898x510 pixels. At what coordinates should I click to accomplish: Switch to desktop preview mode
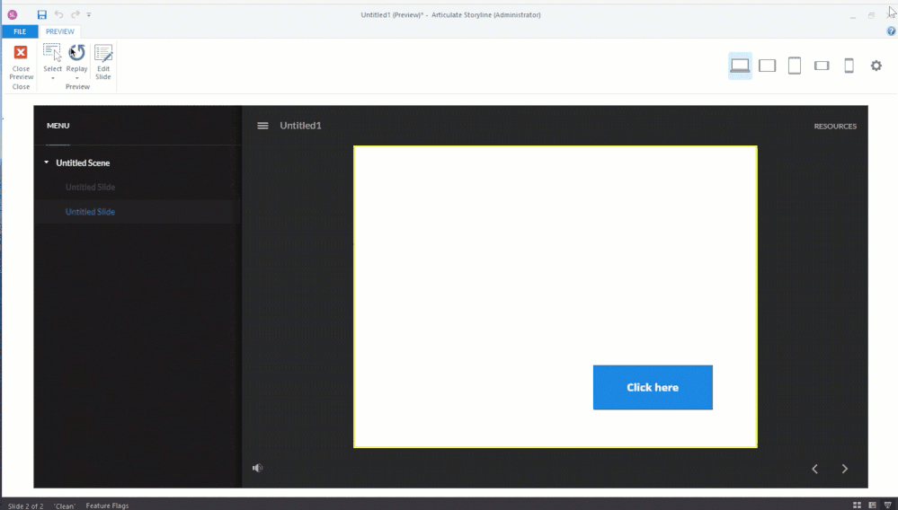(x=740, y=66)
